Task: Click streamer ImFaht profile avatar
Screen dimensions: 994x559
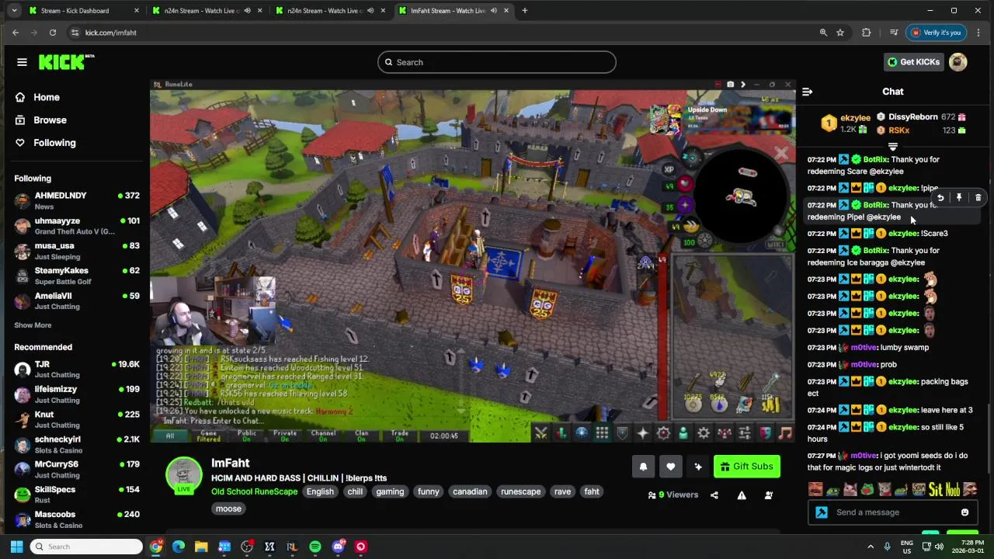Action: click(x=184, y=474)
